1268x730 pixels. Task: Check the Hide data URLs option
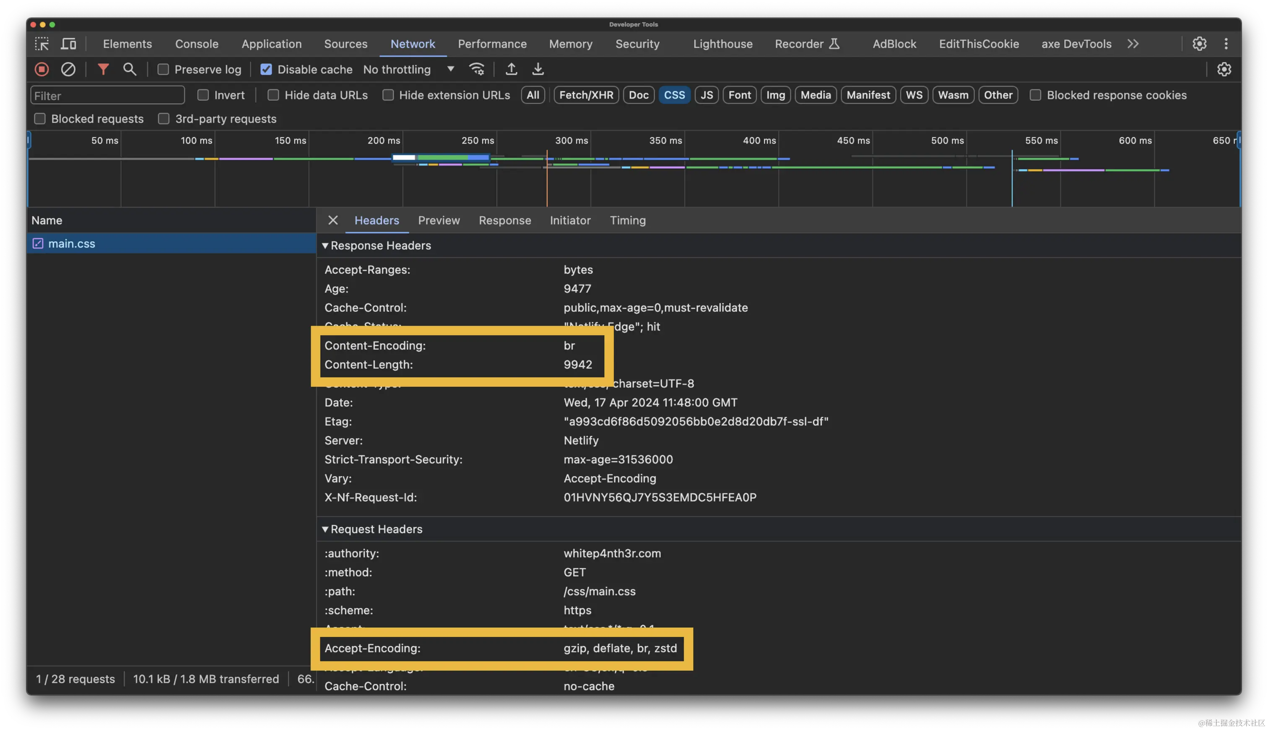point(273,95)
